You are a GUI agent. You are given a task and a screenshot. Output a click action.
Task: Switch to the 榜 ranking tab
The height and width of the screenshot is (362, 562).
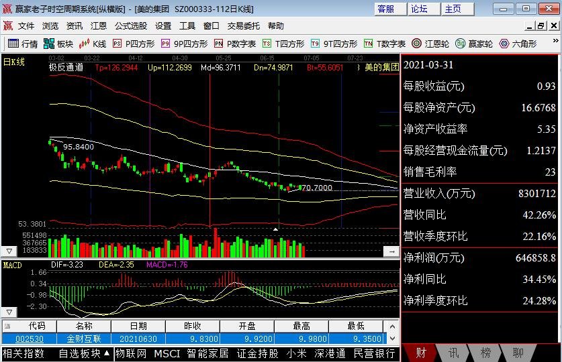point(485,353)
